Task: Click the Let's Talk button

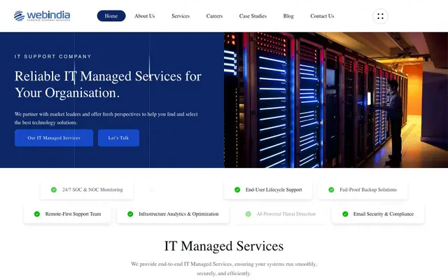Action: click(118, 138)
